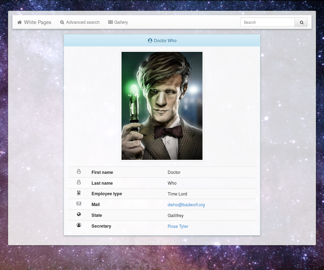Viewport: 324px width, 270px height.
Task: Click the grid icon next to Gallery
Action: [x=110, y=22]
